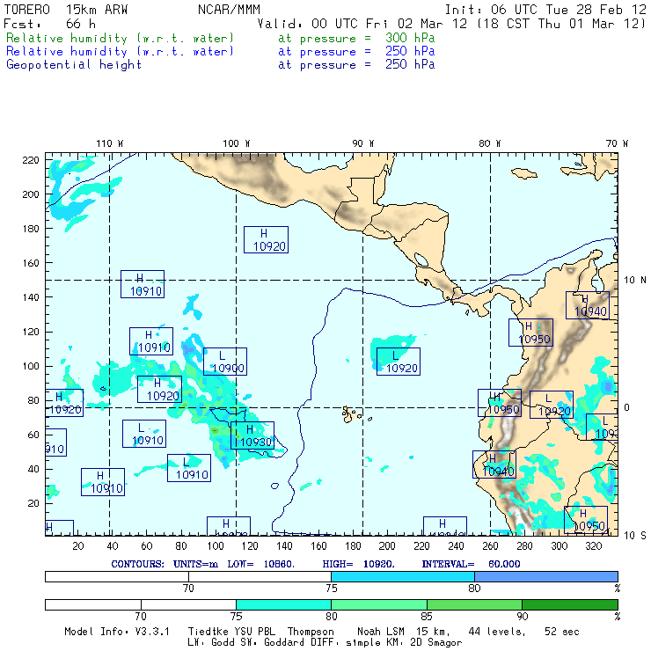
Task: Choose the cyan 75–80% swatch in upper colorbar
Action: click(x=403, y=576)
